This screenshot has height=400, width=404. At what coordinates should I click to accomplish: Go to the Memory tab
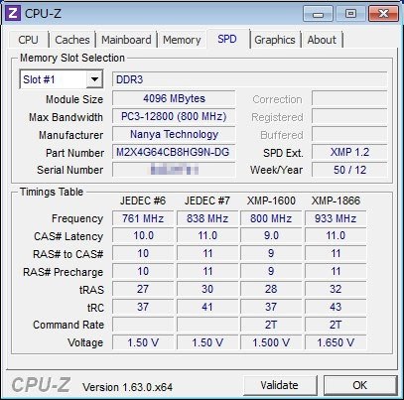coord(182,40)
